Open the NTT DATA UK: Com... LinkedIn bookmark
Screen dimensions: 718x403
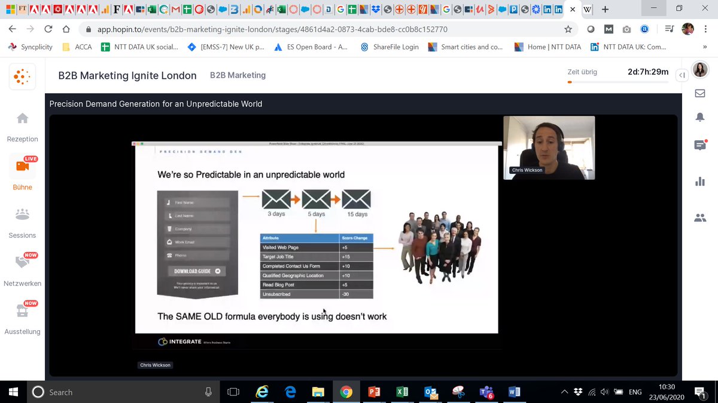pos(628,47)
